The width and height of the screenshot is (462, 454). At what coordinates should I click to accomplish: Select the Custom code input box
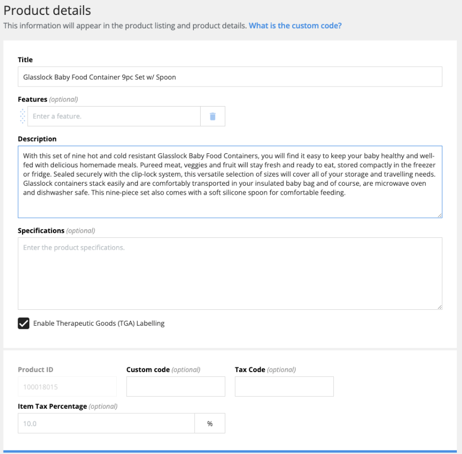175,387
